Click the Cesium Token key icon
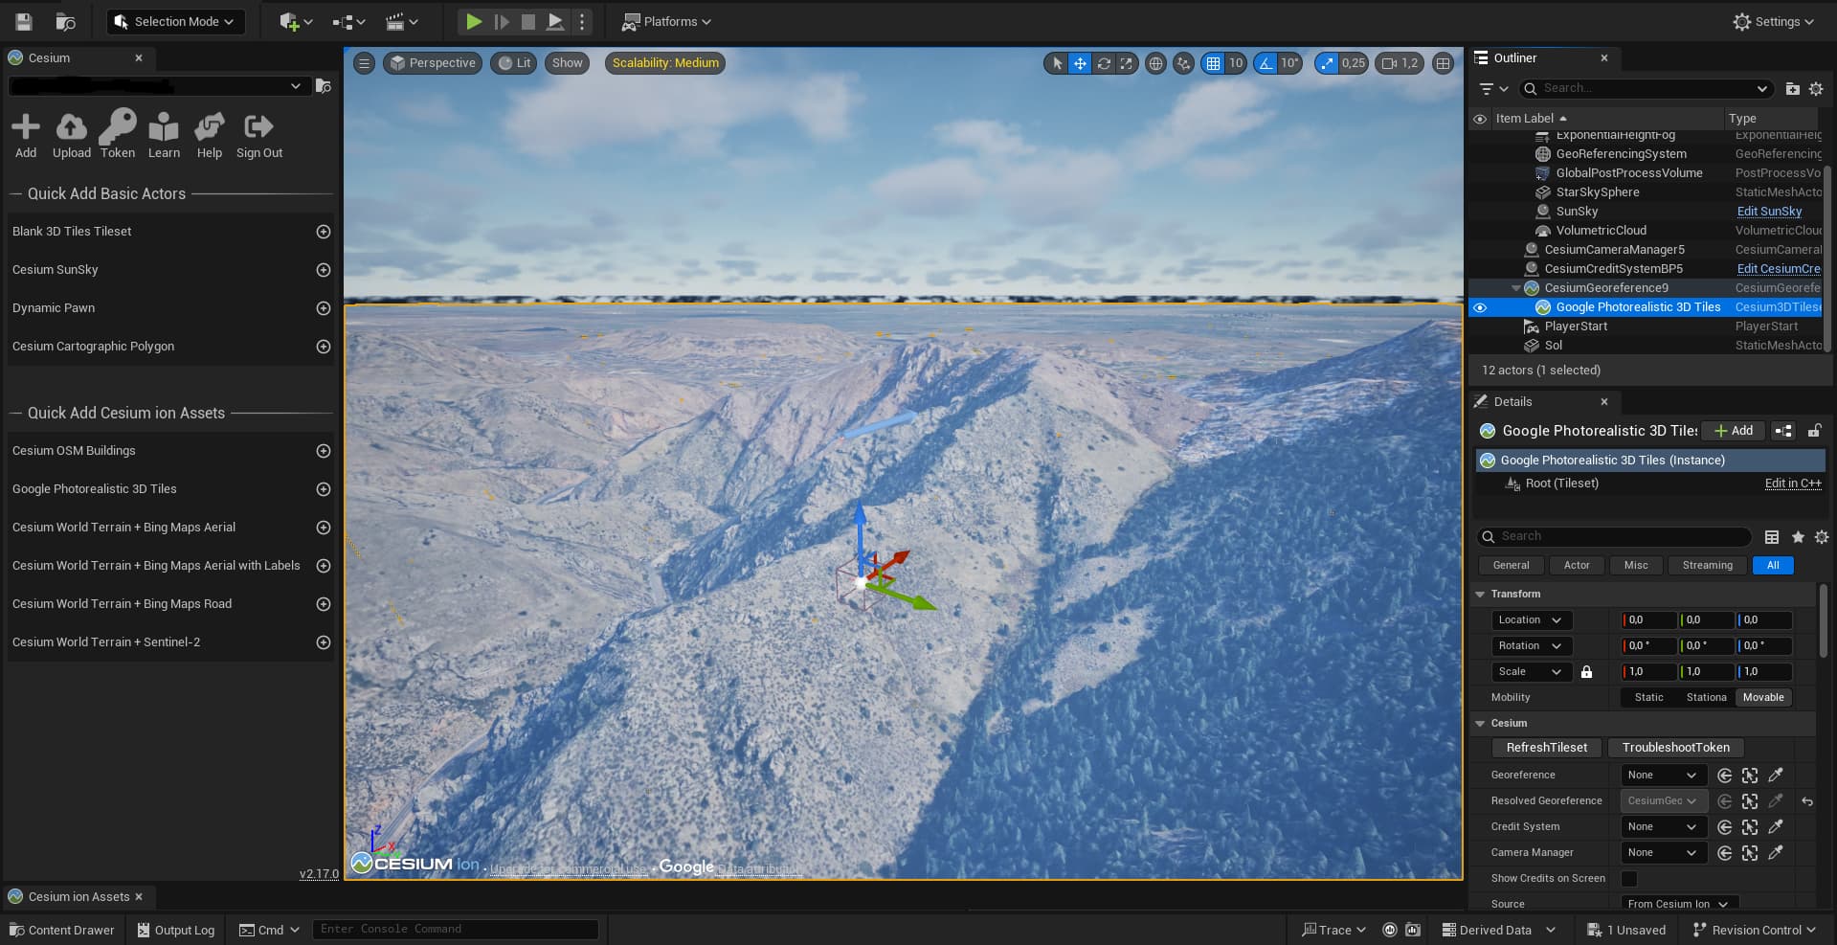Viewport: 1837px width, 945px height. [118, 135]
